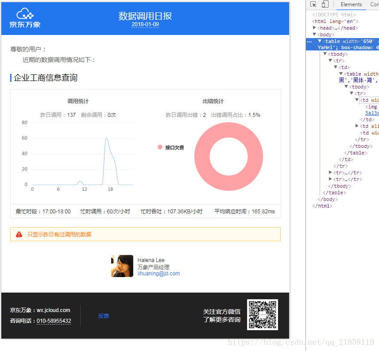Click the 关注官方微信 text
This screenshot has height=351, width=379.
pos(222,312)
